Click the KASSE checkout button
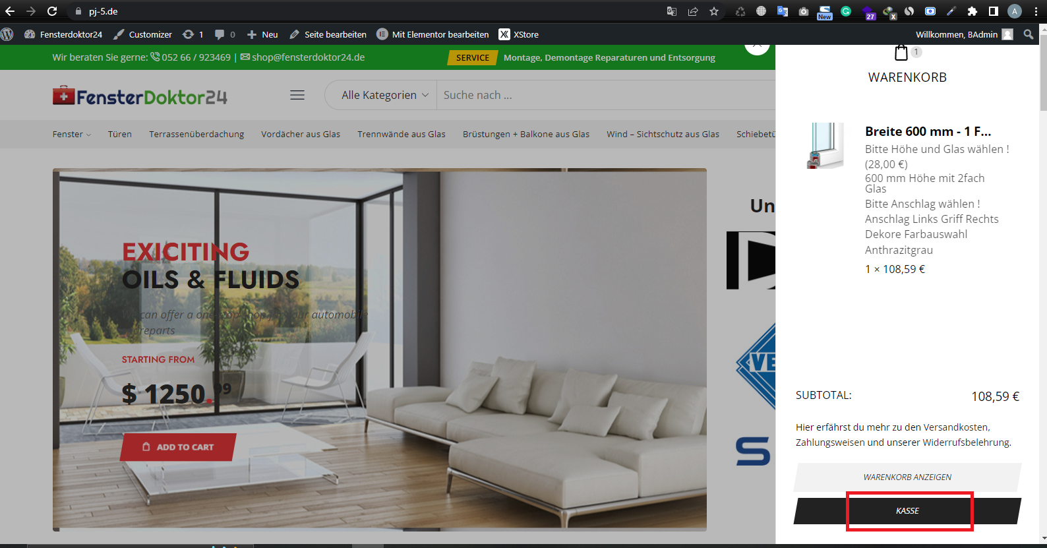The width and height of the screenshot is (1047, 548). (x=907, y=511)
